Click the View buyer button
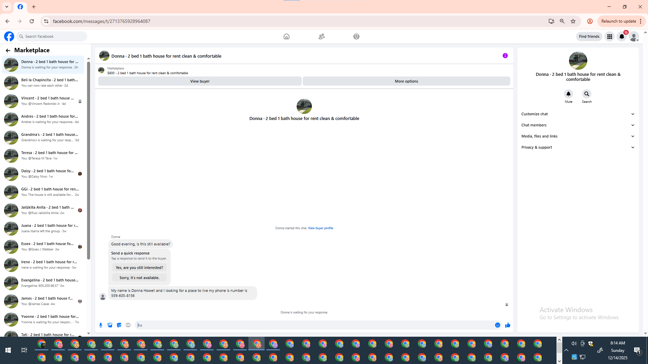The width and height of the screenshot is (648, 364). 200,81
